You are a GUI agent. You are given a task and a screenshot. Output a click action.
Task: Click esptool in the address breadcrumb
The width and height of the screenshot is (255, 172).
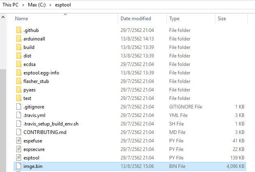(x=63, y=5)
